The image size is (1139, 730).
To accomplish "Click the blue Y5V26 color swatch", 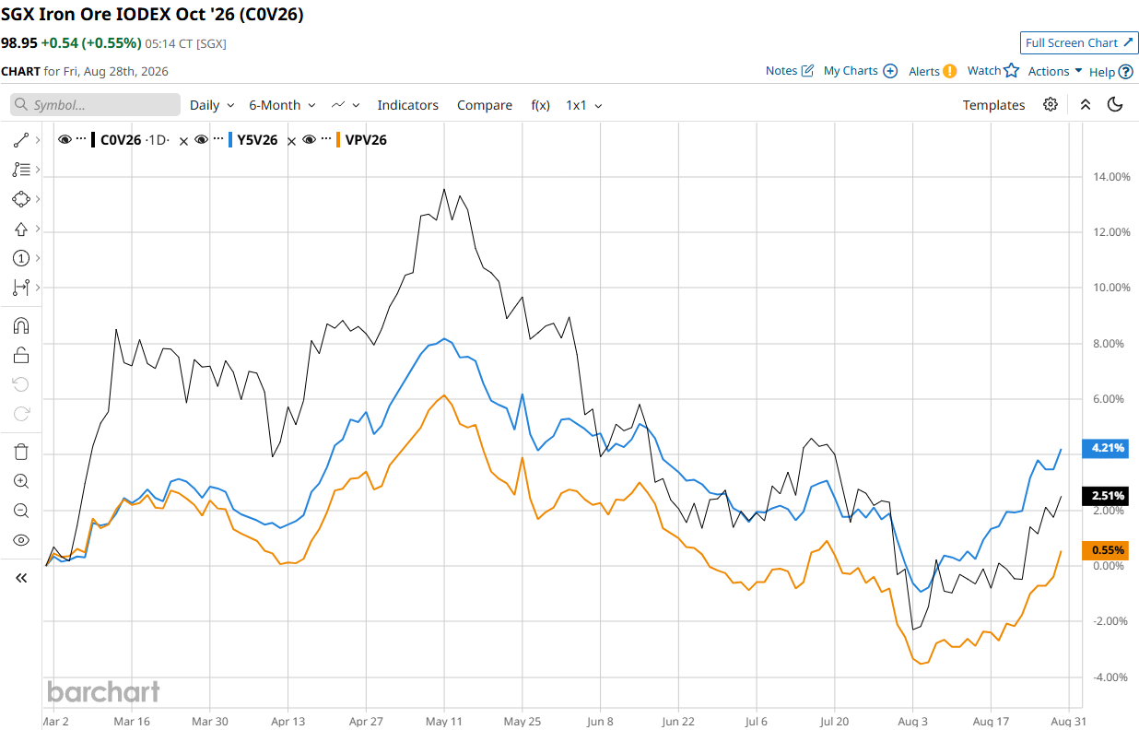I will 230,140.
